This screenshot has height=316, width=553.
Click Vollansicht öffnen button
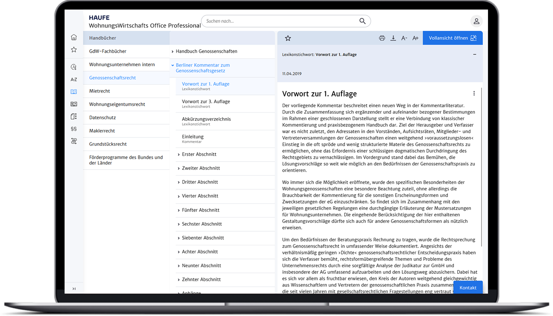(x=453, y=38)
